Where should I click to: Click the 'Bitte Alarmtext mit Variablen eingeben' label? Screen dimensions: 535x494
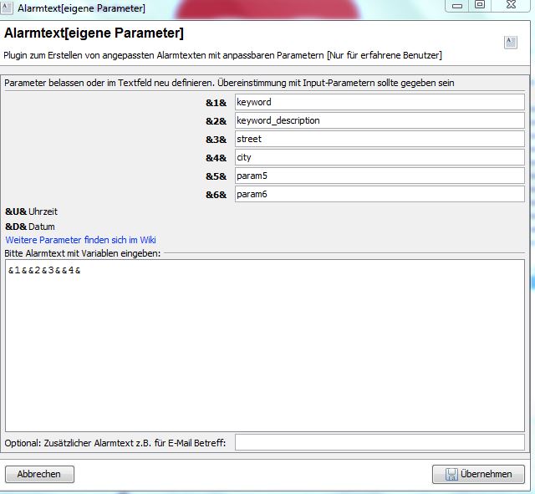click(83, 253)
